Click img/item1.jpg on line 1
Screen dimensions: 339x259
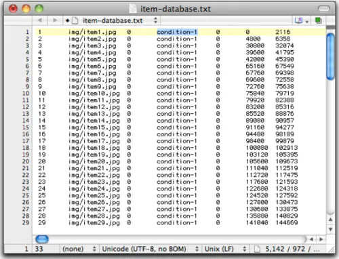click(x=92, y=32)
